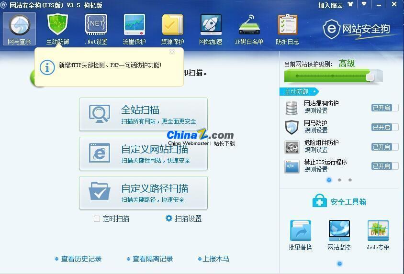Click the 网马防护 shield icon
Screen dimensions: 404x274
click(292, 127)
